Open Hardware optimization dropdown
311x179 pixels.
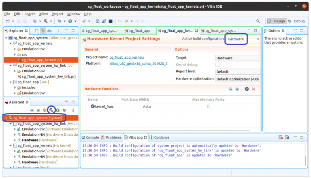click(x=238, y=79)
